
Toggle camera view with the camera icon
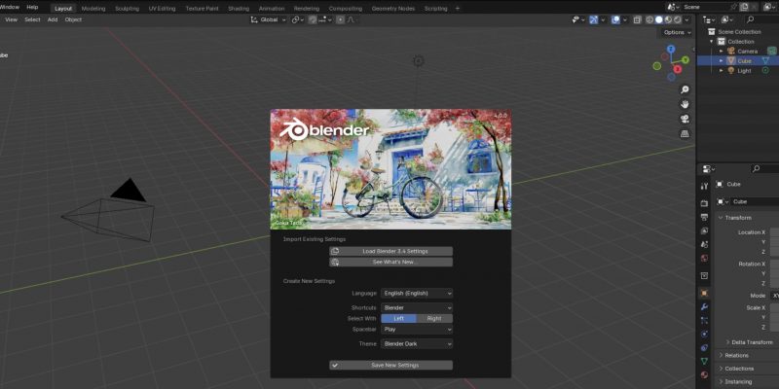[x=686, y=119]
